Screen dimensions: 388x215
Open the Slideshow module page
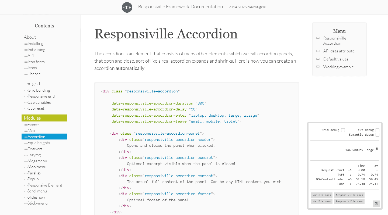click(36, 197)
